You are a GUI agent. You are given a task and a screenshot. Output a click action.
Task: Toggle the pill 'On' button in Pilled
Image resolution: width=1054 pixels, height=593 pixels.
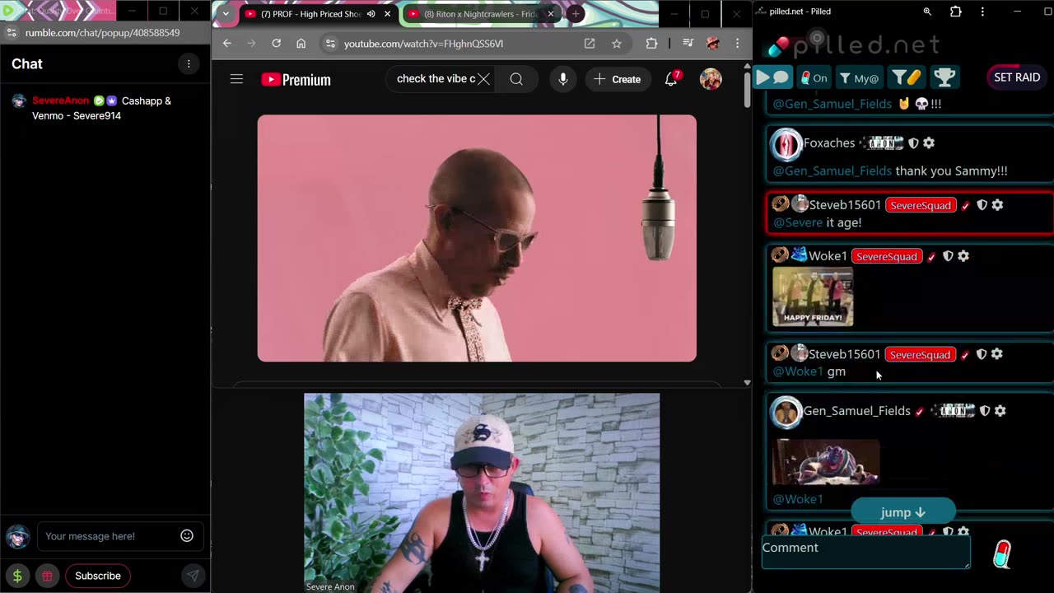(814, 77)
